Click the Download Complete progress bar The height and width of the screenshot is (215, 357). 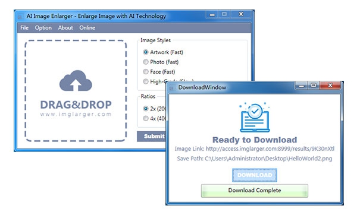click(255, 191)
